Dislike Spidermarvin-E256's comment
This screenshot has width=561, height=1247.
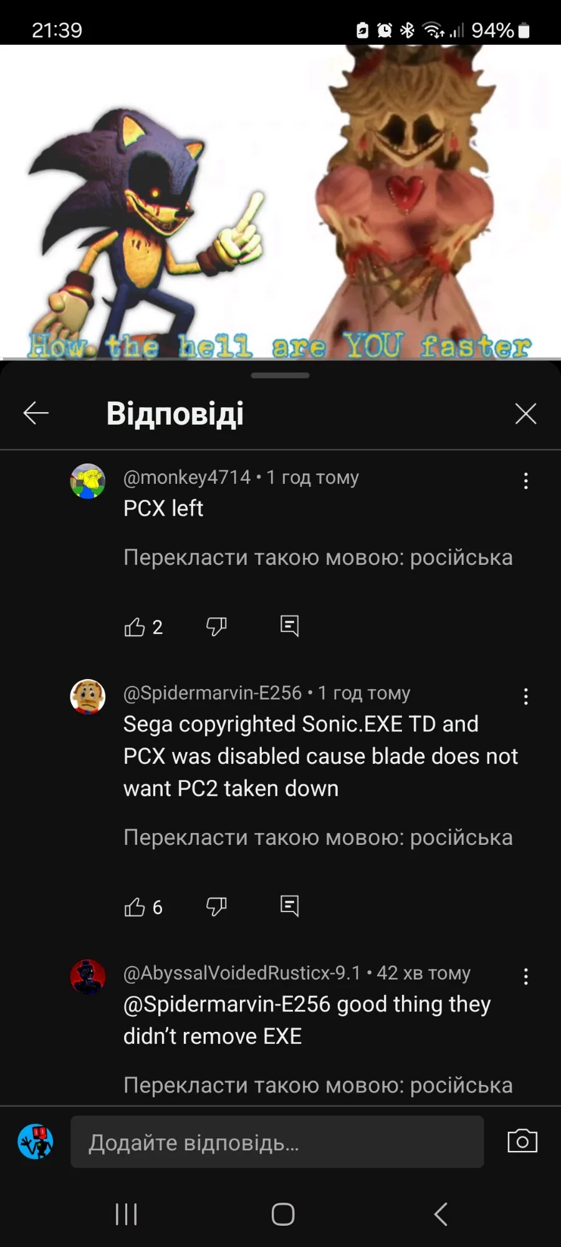coord(216,907)
